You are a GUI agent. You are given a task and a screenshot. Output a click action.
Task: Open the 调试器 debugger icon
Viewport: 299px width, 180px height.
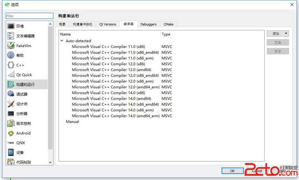[x=11, y=94]
